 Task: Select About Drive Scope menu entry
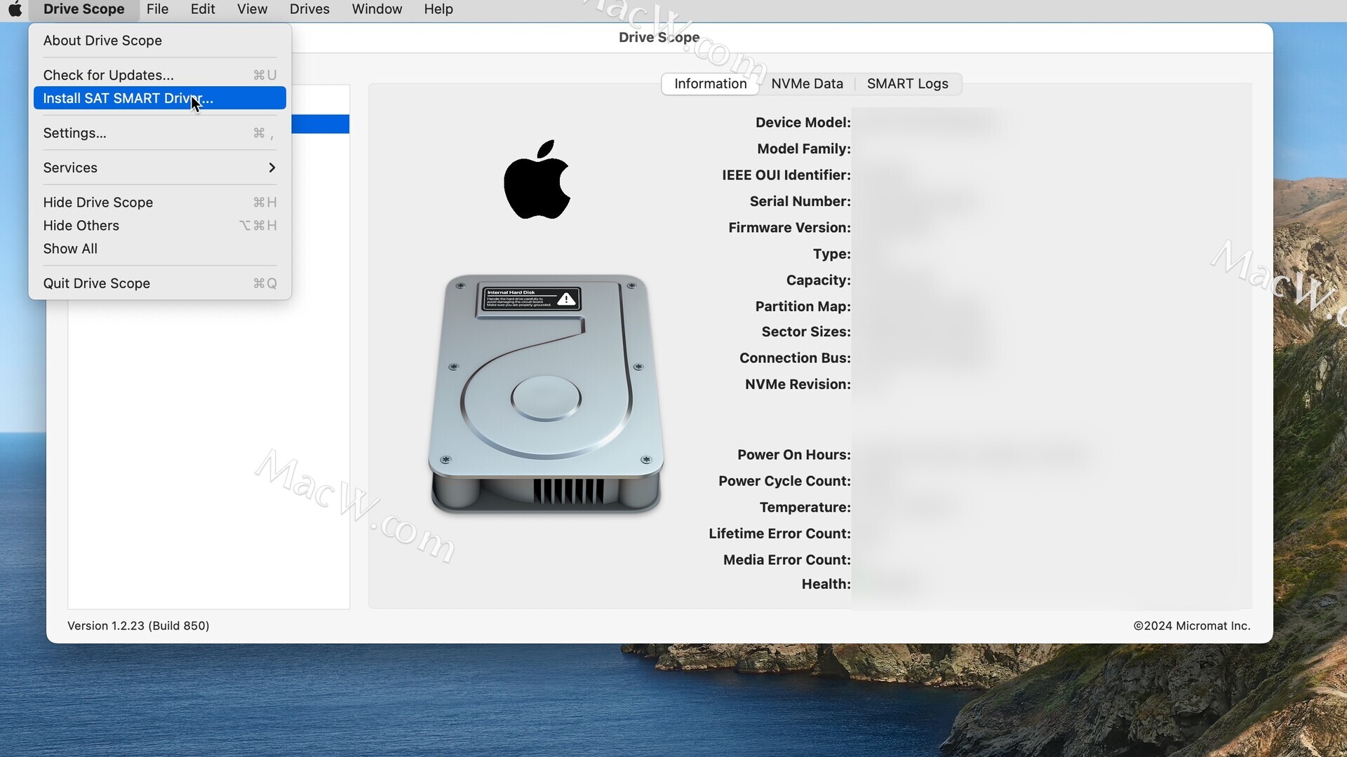(102, 41)
